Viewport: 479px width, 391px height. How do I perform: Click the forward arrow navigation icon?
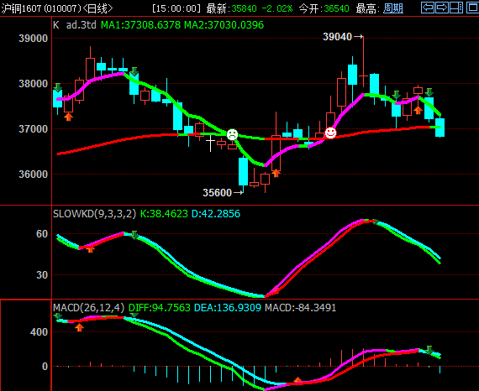[x=442, y=8]
